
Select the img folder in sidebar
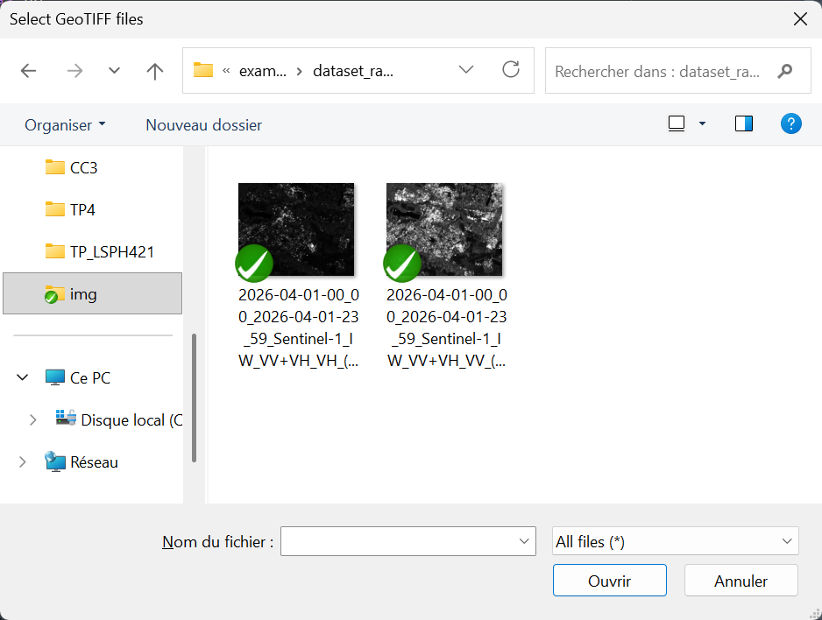point(88,293)
